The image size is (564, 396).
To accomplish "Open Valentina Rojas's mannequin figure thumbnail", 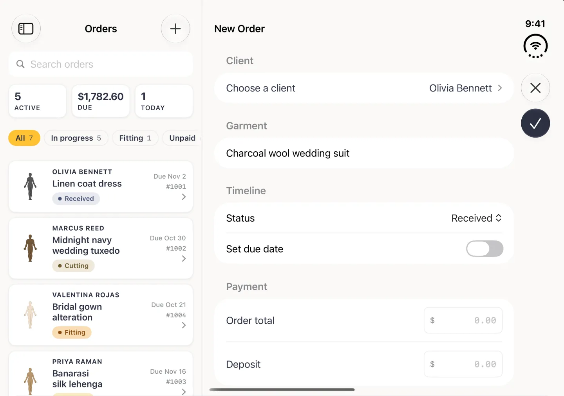I will click(30, 315).
